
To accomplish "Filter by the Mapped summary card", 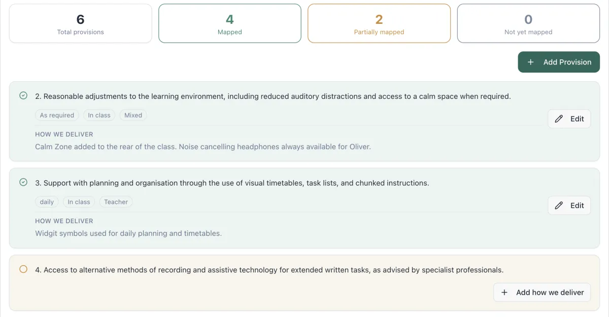I will [230, 24].
